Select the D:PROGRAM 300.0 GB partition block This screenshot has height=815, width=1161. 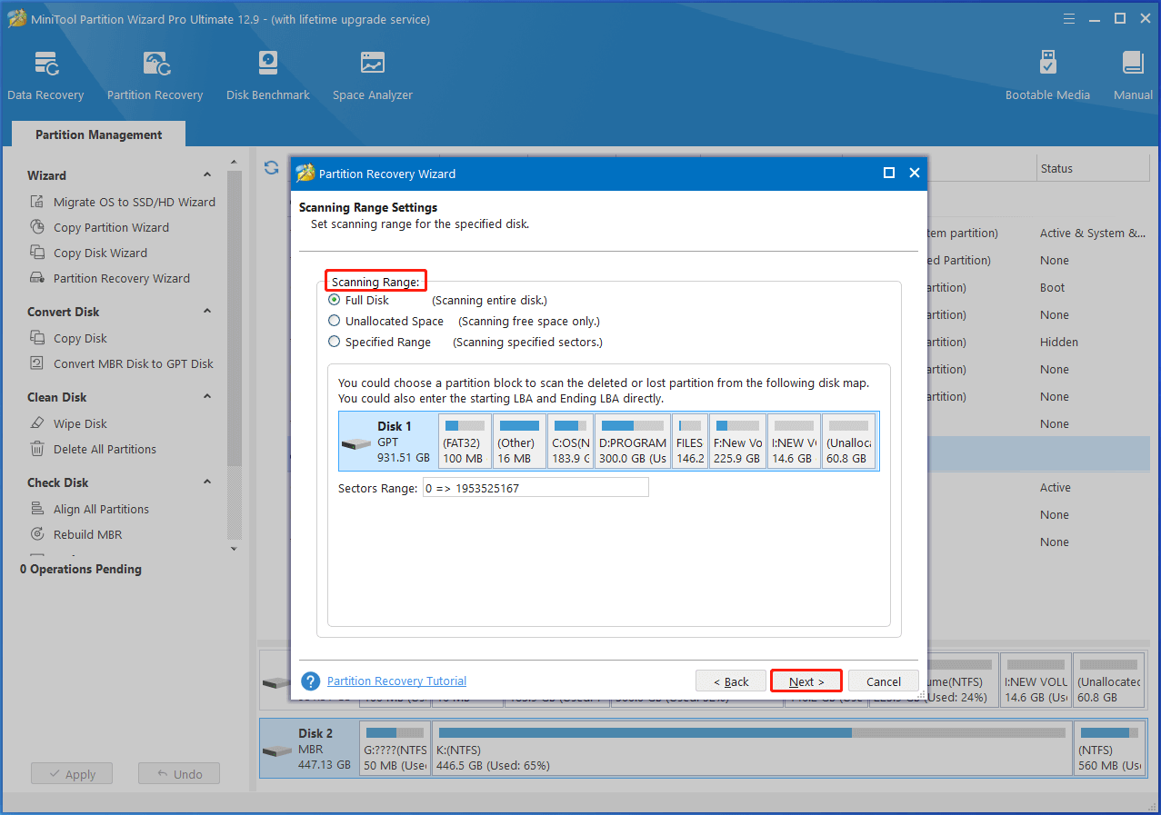632,442
